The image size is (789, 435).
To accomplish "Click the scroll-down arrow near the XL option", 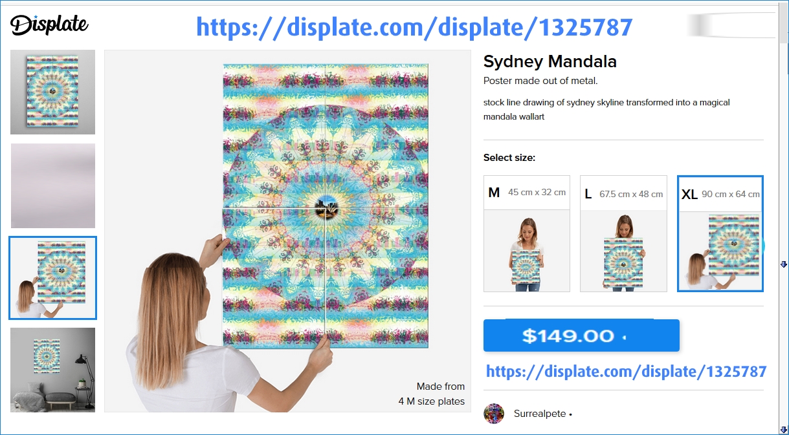I will point(783,264).
